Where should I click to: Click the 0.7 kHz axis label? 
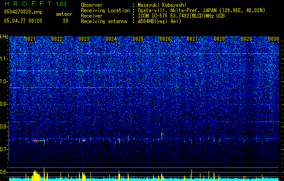point(3,149)
